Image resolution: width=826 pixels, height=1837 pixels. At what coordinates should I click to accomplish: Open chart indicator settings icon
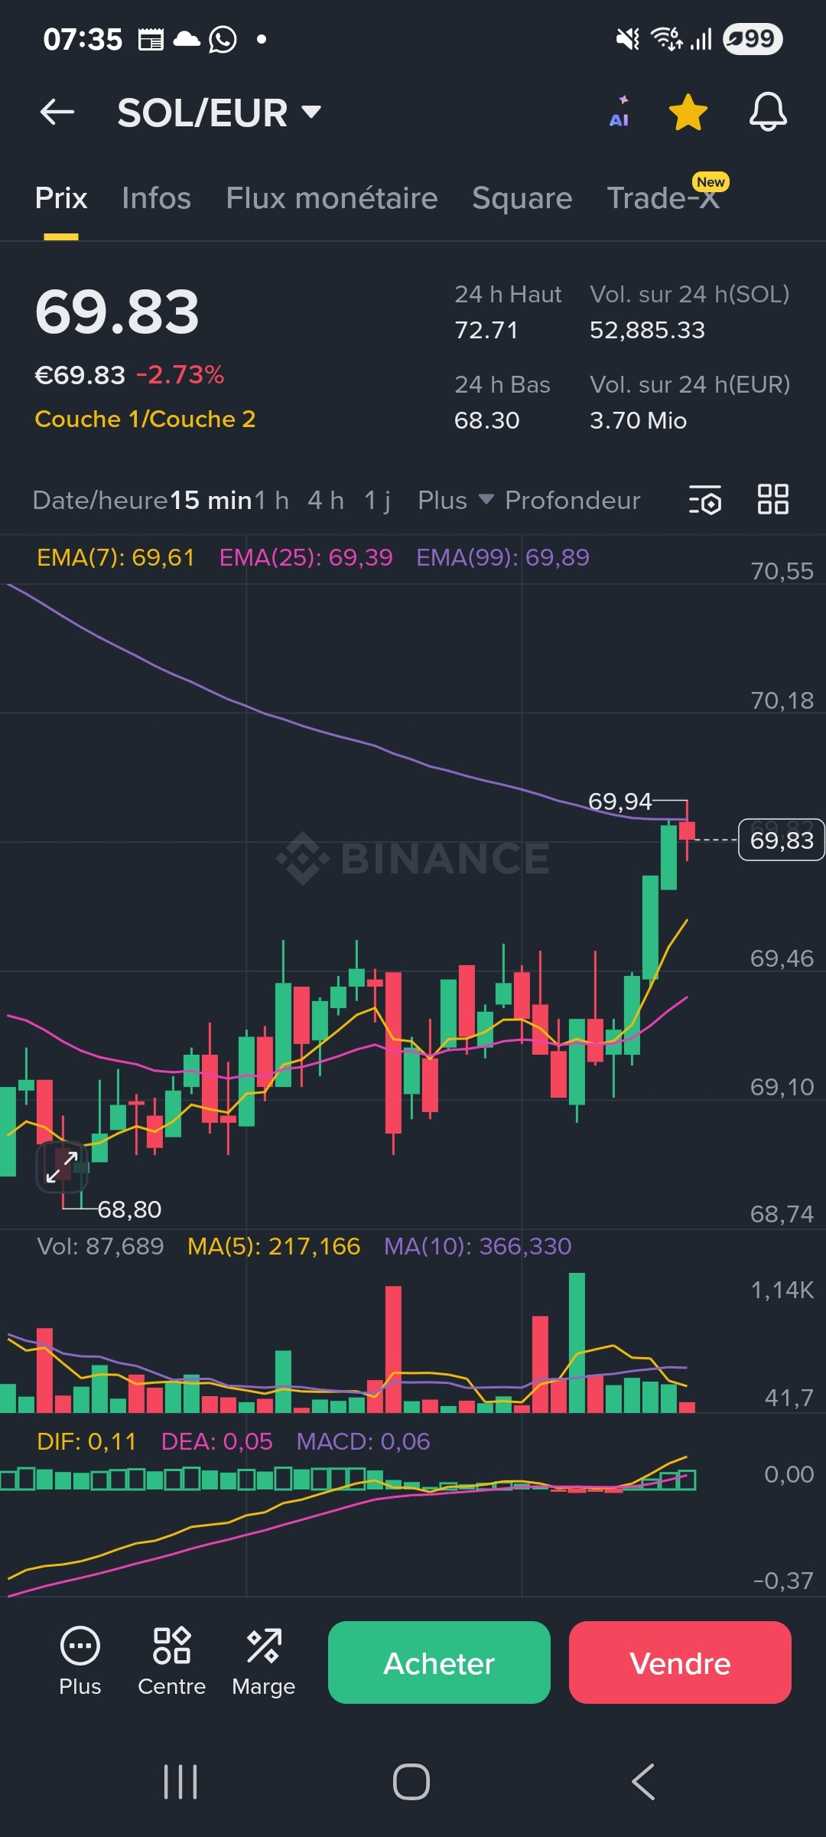(705, 500)
